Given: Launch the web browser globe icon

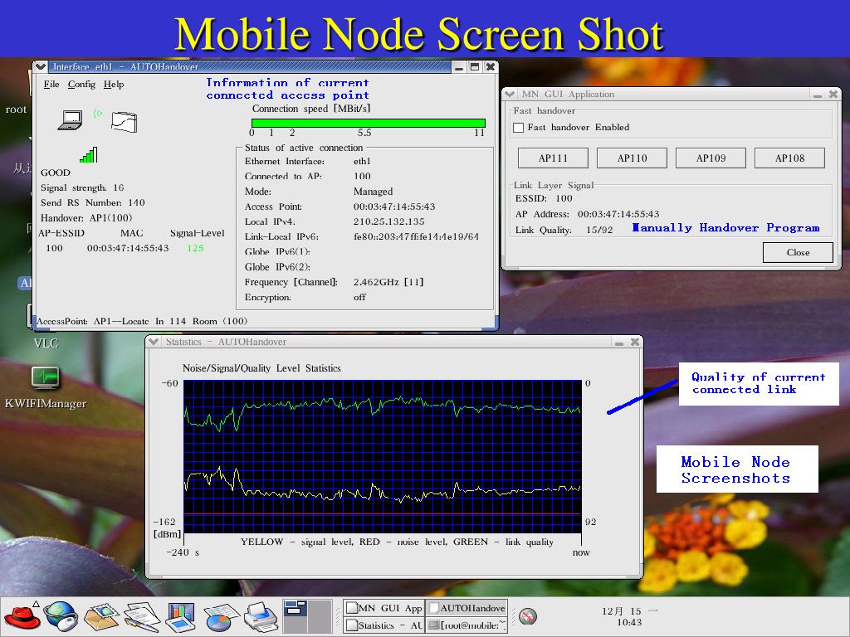Looking at the screenshot, I should pyautogui.click(x=61, y=616).
